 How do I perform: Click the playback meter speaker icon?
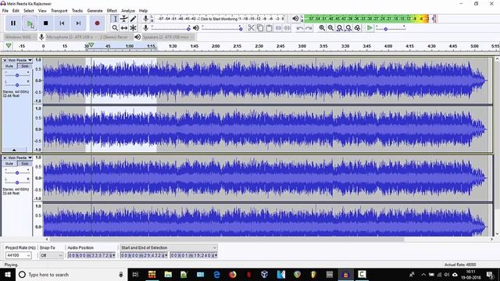click(x=295, y=19)
